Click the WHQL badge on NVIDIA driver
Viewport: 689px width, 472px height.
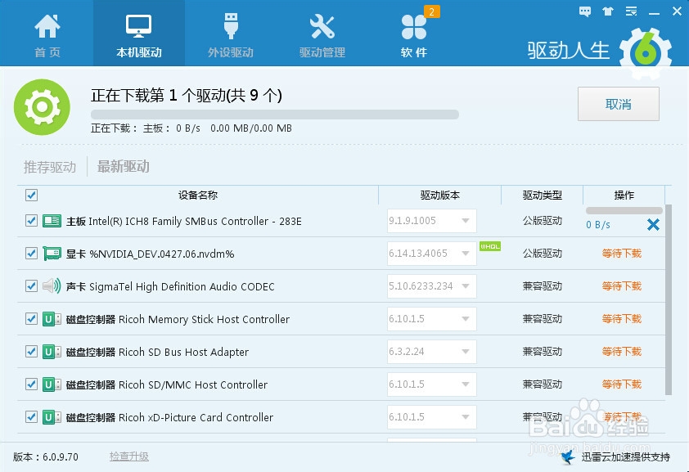[x=490, y=247]
